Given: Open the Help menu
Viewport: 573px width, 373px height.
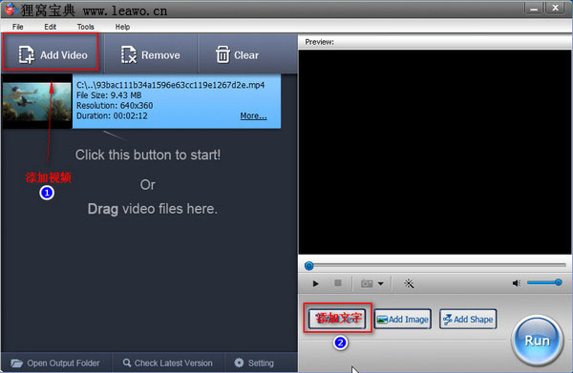Looking at the screenshot, I should (x=122, y=27).
